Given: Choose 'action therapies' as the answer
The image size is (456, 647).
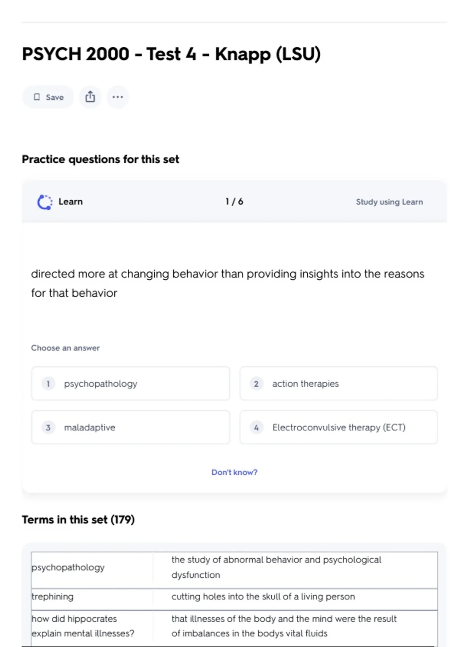Looking at the screenshot, I should [305, 384].
